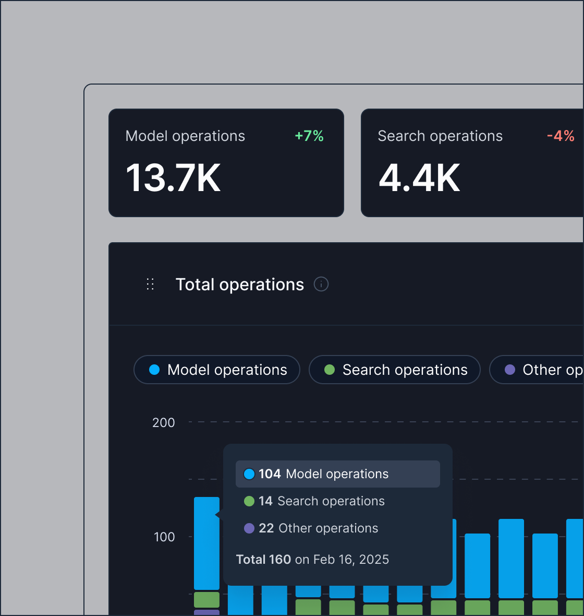
Task: Click the Total operations panel heading
Action: [x=240, y=285]
